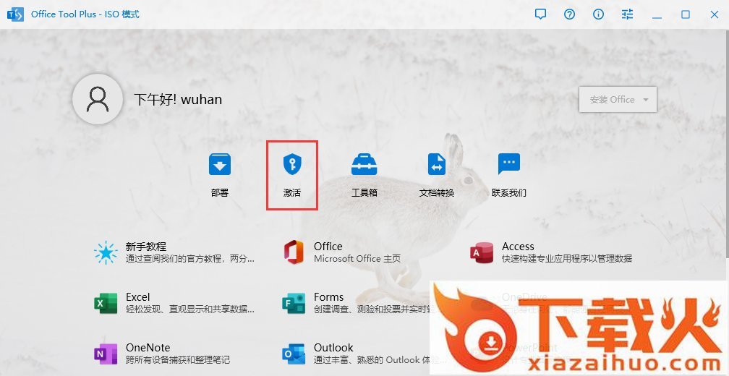Open the help question mark icon

click(570, 14)
